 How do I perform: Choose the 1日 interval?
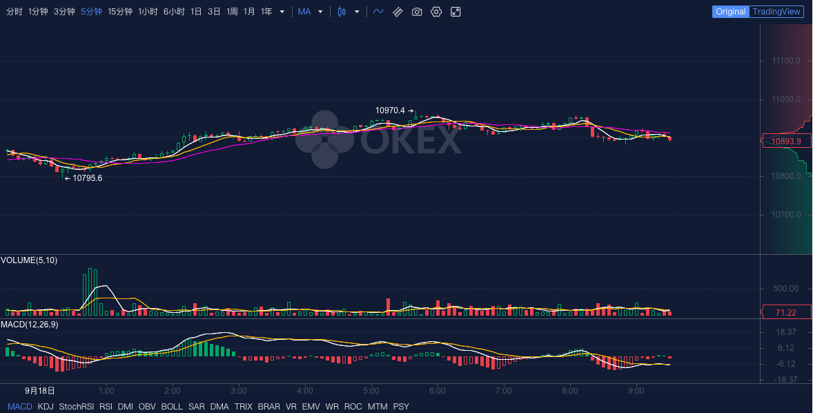coord(196,12)
